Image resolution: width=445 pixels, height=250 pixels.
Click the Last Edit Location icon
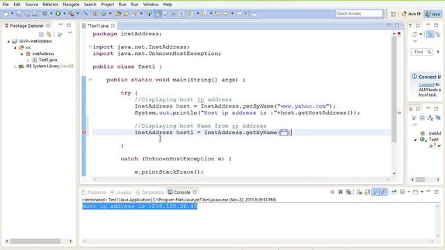click(218, 14)
